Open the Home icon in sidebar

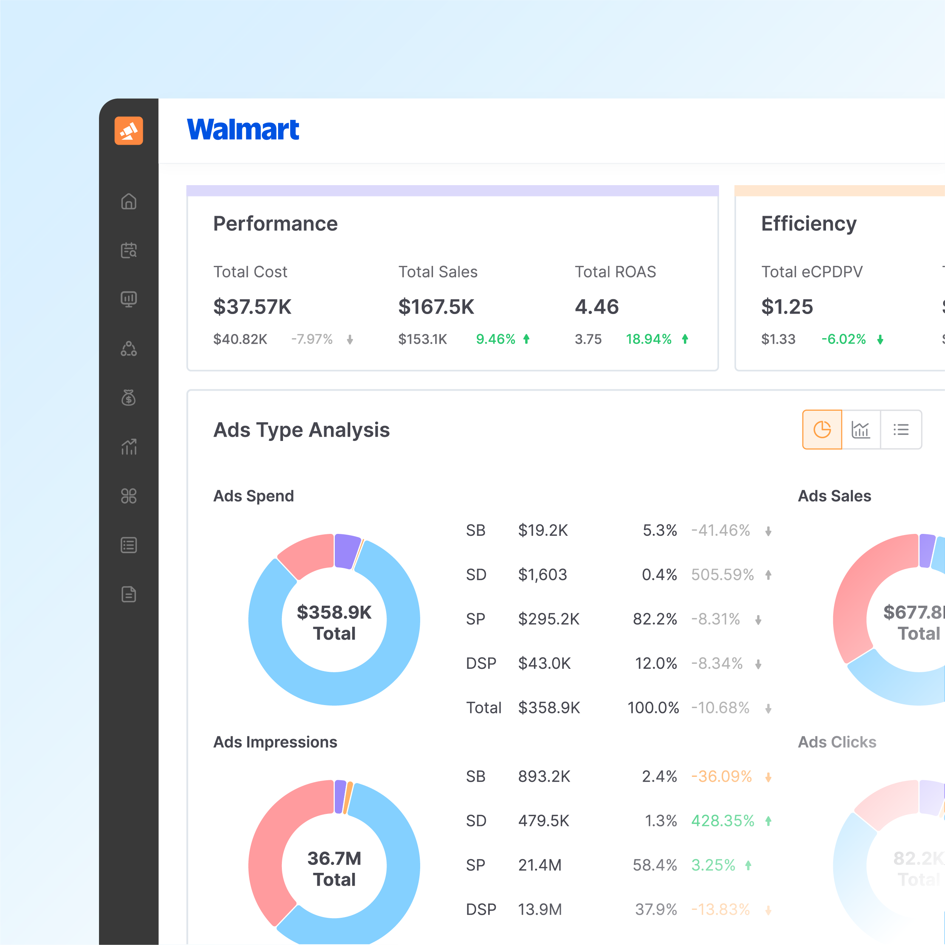point(128,201)
